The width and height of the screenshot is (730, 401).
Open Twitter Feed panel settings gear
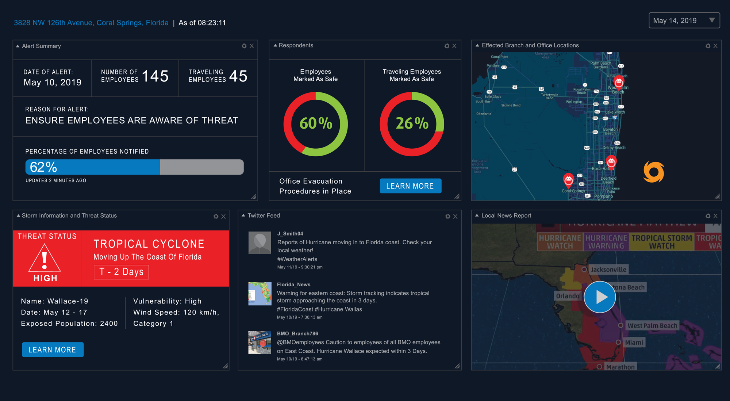448,217
